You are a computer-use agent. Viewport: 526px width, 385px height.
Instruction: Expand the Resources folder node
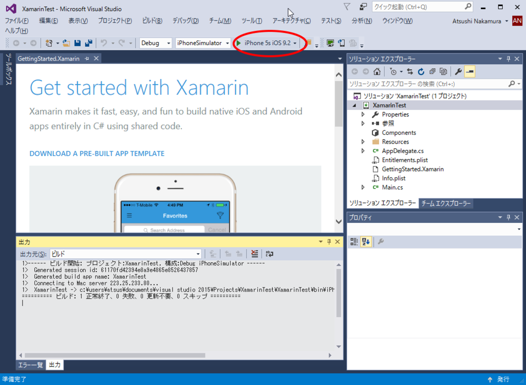click(363, 142)
